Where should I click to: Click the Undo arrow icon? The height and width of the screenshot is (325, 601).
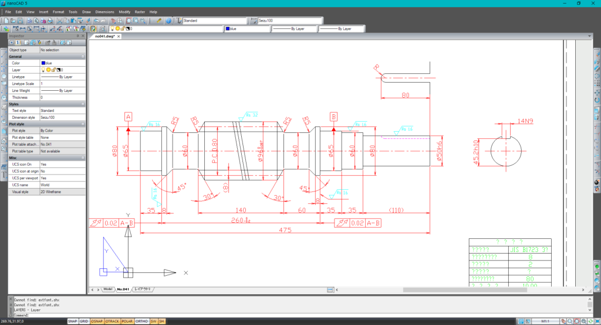(96, 20)
